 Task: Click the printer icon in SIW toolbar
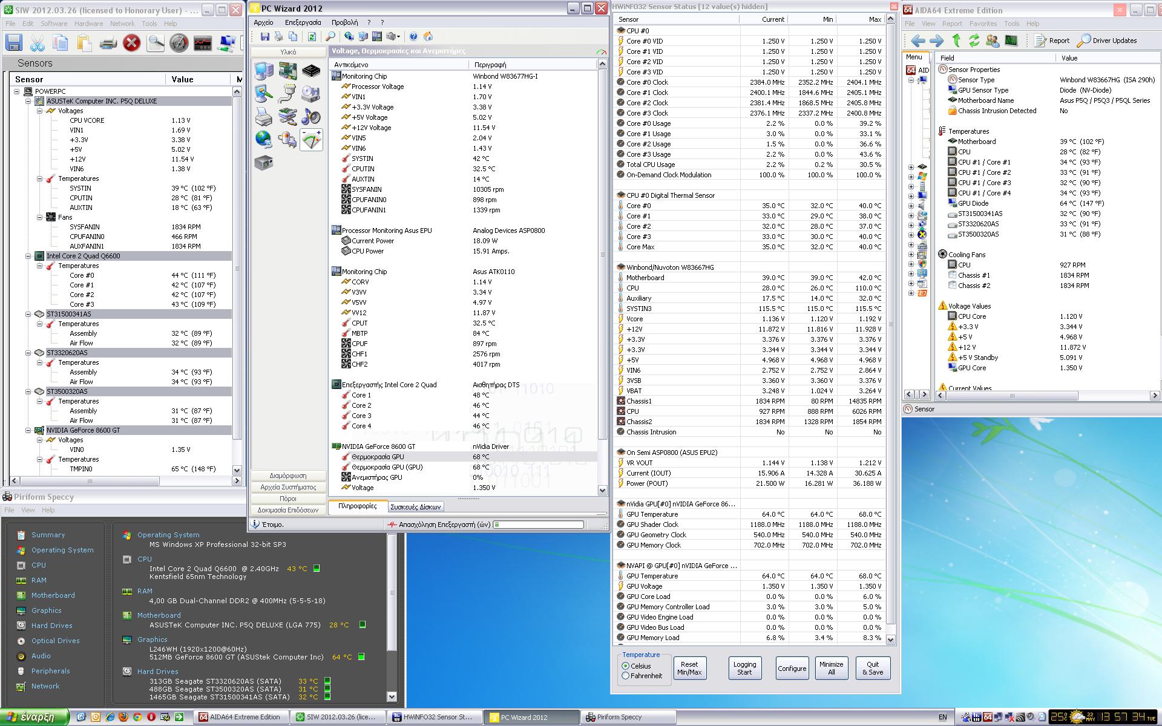pyautogui.click(x=108, y=43)
